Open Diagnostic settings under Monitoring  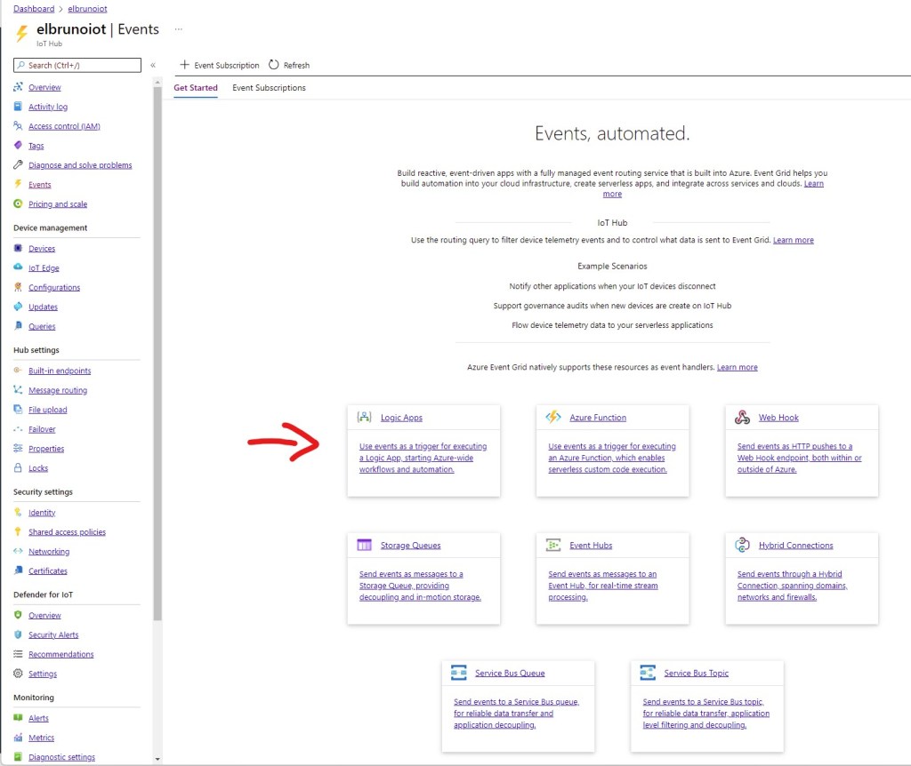[x=61, y=757]
